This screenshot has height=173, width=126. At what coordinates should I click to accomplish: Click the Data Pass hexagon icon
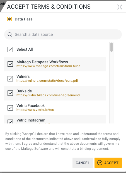[x=9, y=19]
